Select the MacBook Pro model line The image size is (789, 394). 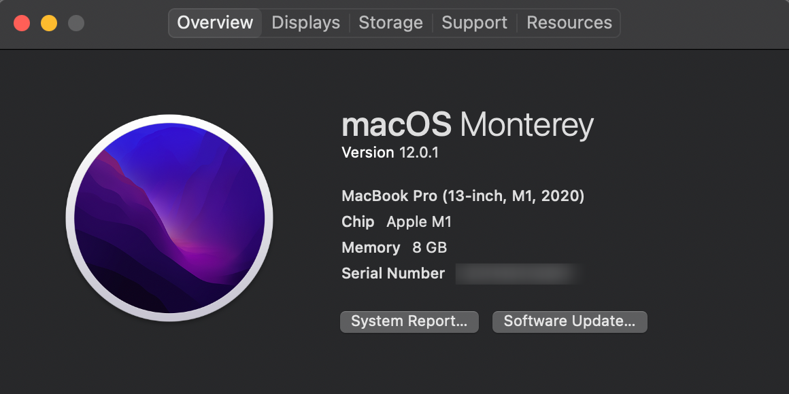[x=463, y=196]
